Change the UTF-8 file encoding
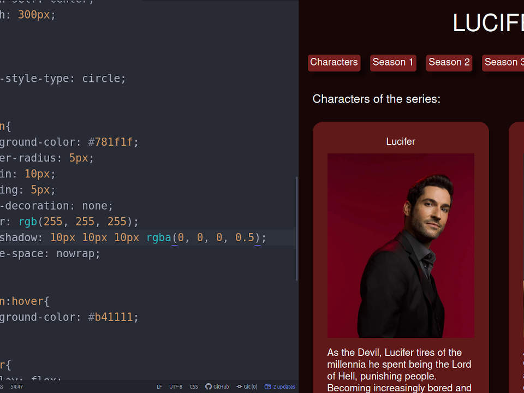Screen dimensions: 524x393 (x=176, y=386)
